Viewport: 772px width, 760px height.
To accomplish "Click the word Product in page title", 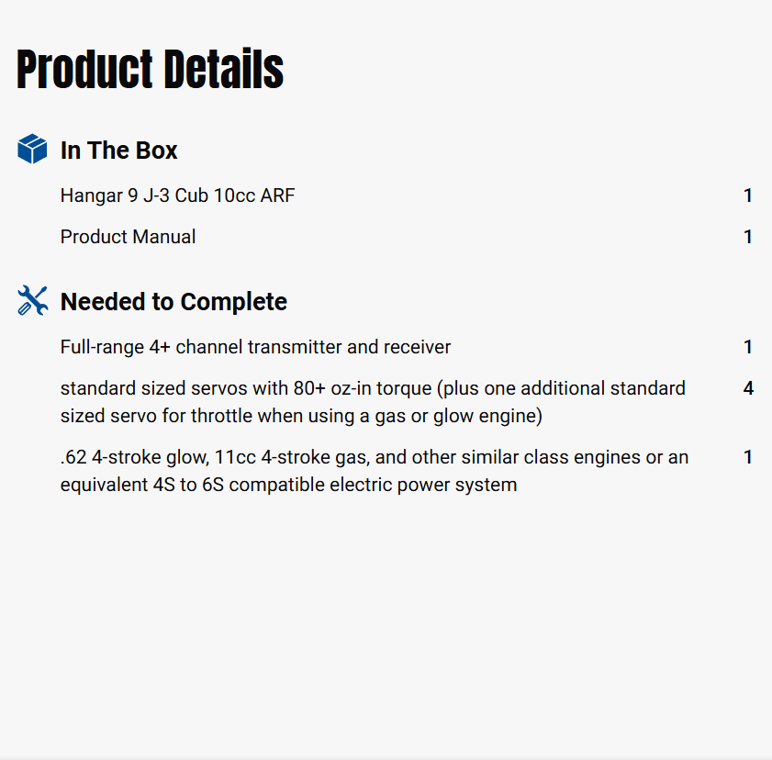I will 84,70.
